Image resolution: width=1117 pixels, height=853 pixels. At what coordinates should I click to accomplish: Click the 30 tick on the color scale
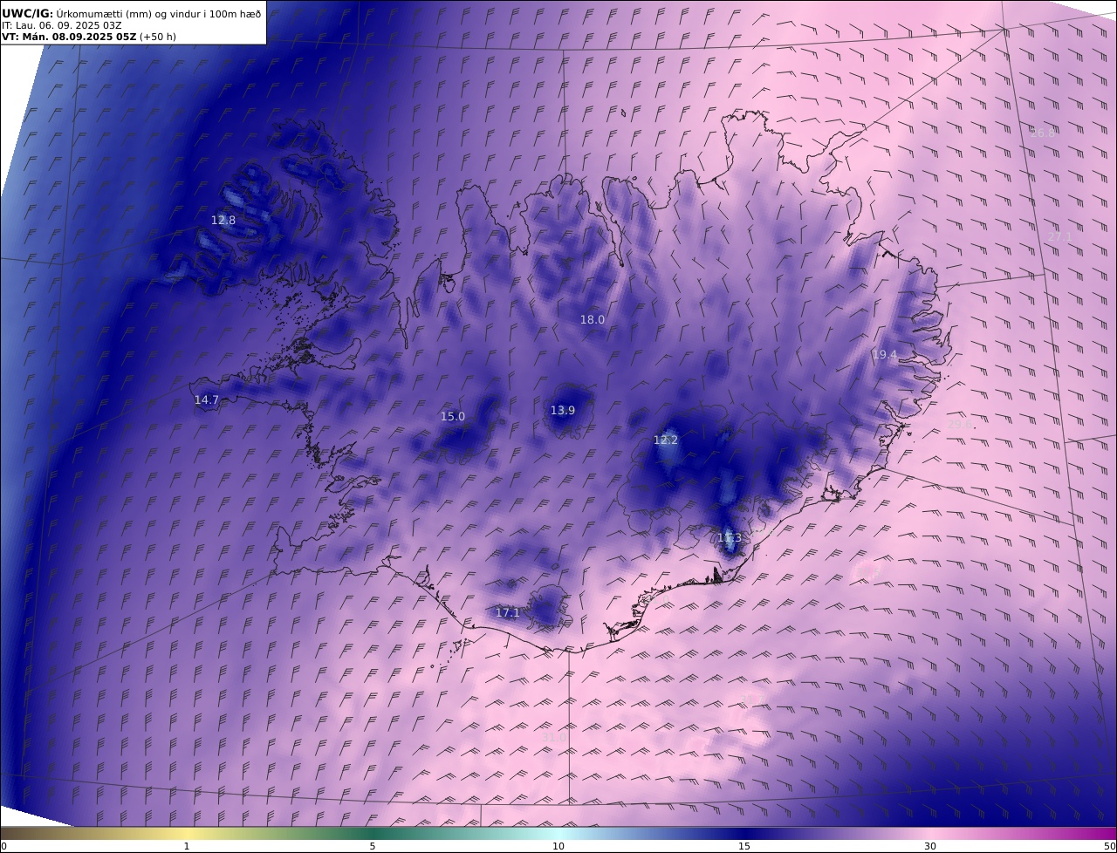[x=930, y=846]
